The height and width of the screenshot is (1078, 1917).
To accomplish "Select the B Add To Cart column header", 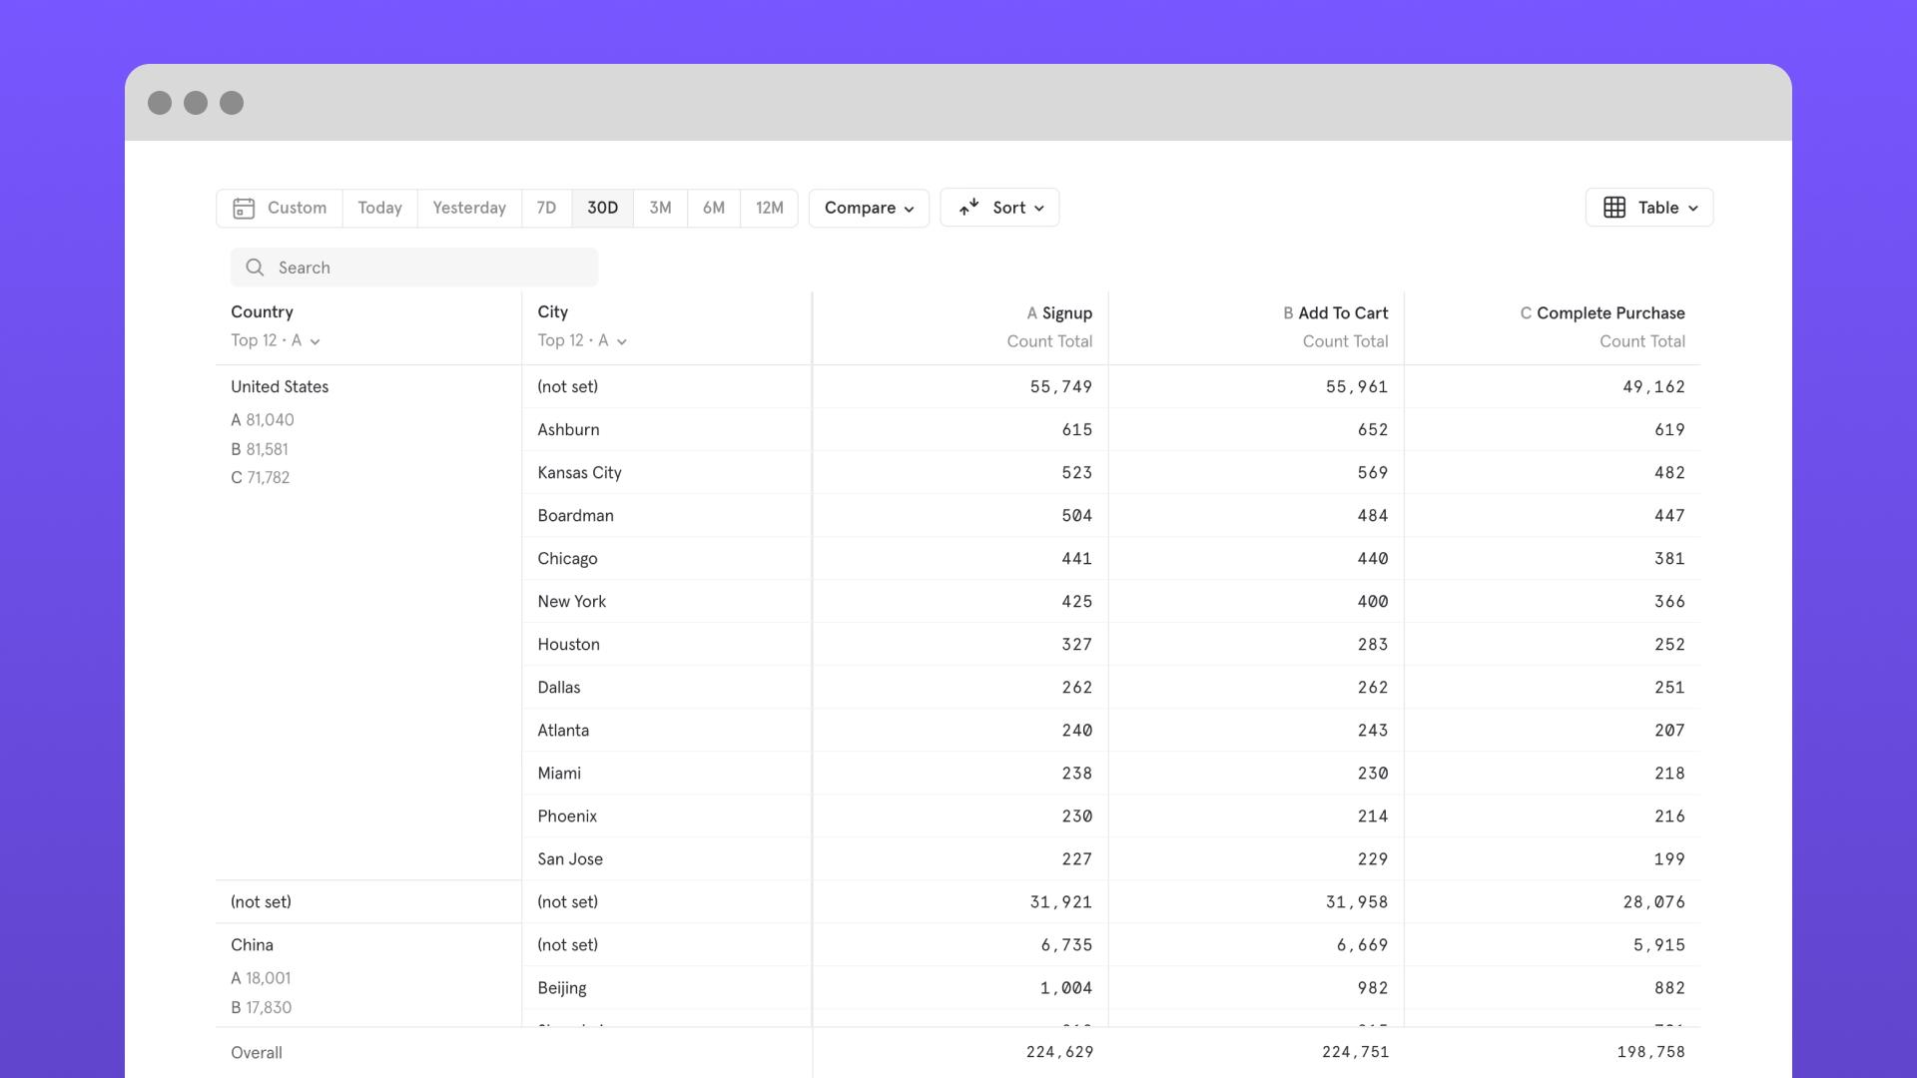I will coord(1335,312).
